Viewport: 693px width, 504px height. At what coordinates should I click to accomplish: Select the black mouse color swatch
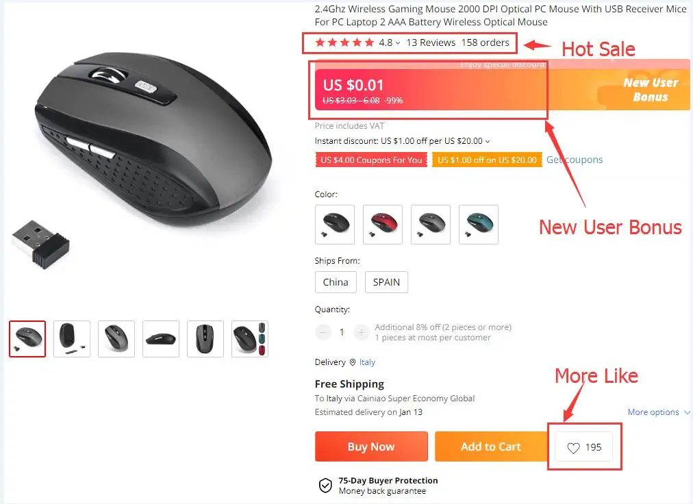coord(335,225)
